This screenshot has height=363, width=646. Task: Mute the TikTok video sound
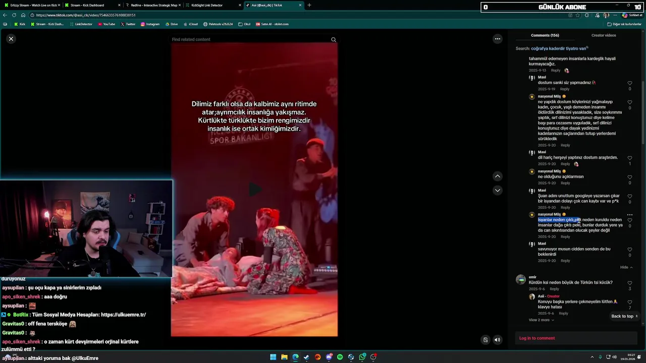tap(497, 340)
